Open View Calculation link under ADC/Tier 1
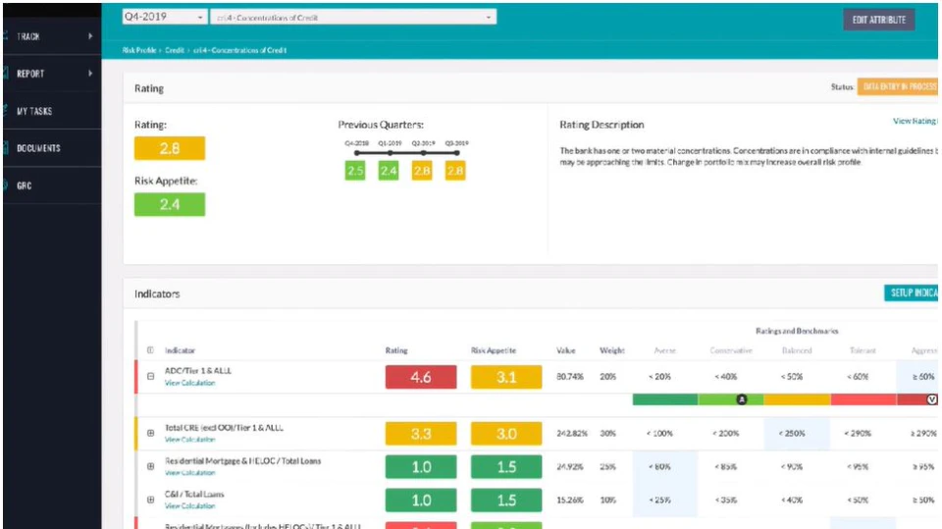942x529 pixels. tap(189, 383)
